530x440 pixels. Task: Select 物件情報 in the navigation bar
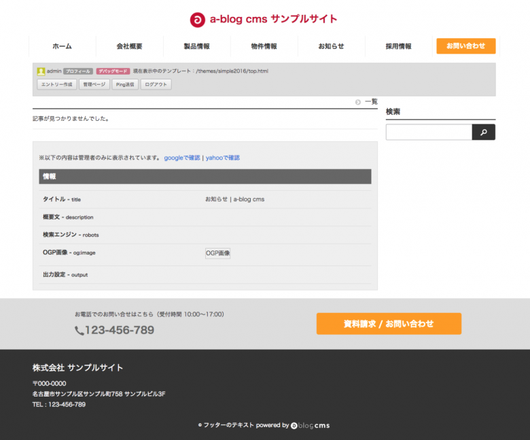[x=264, y=46]
